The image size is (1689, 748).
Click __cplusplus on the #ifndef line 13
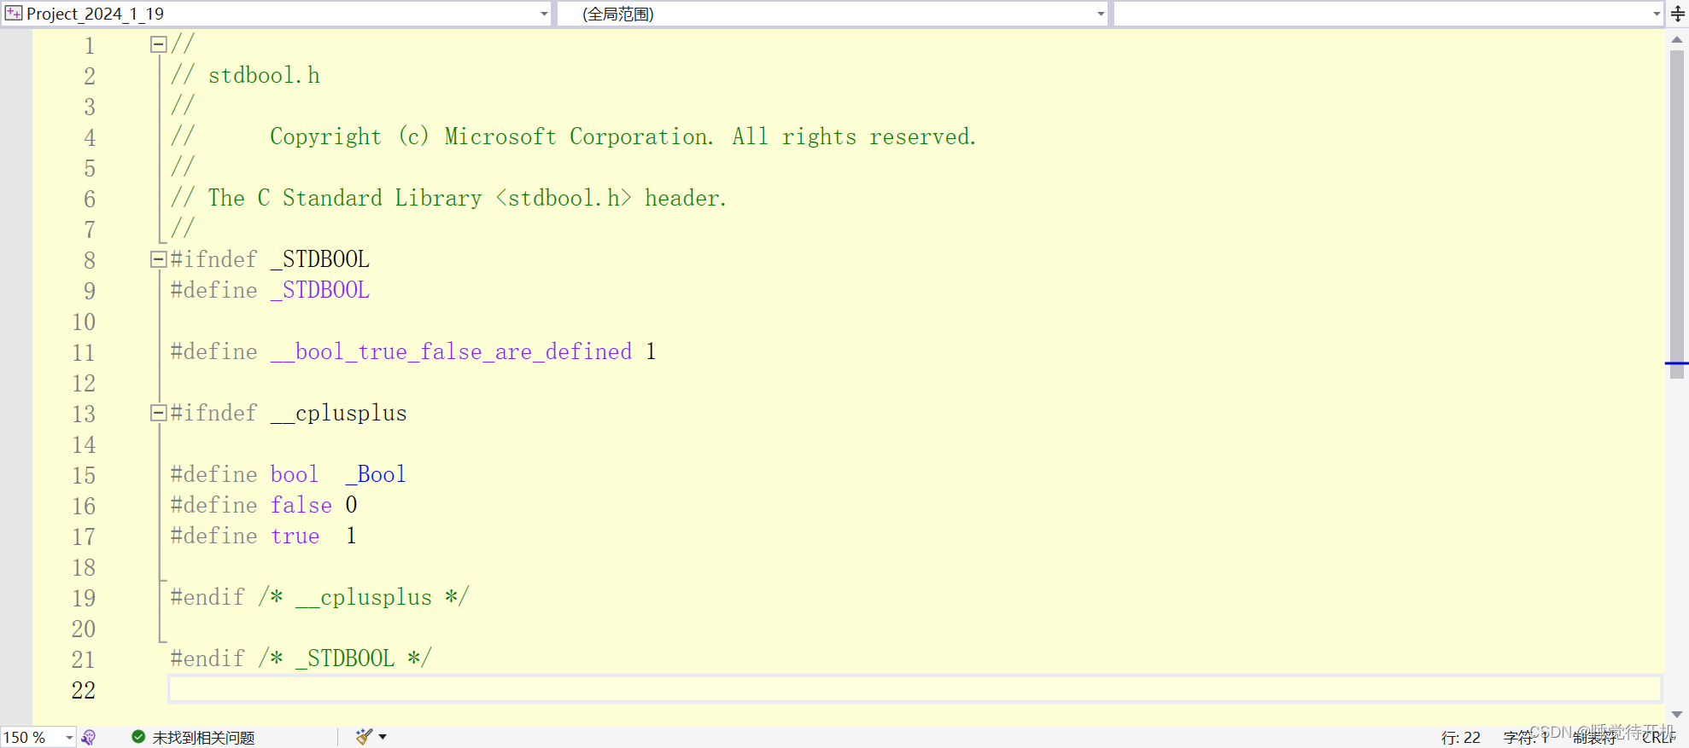click(339, 413)
